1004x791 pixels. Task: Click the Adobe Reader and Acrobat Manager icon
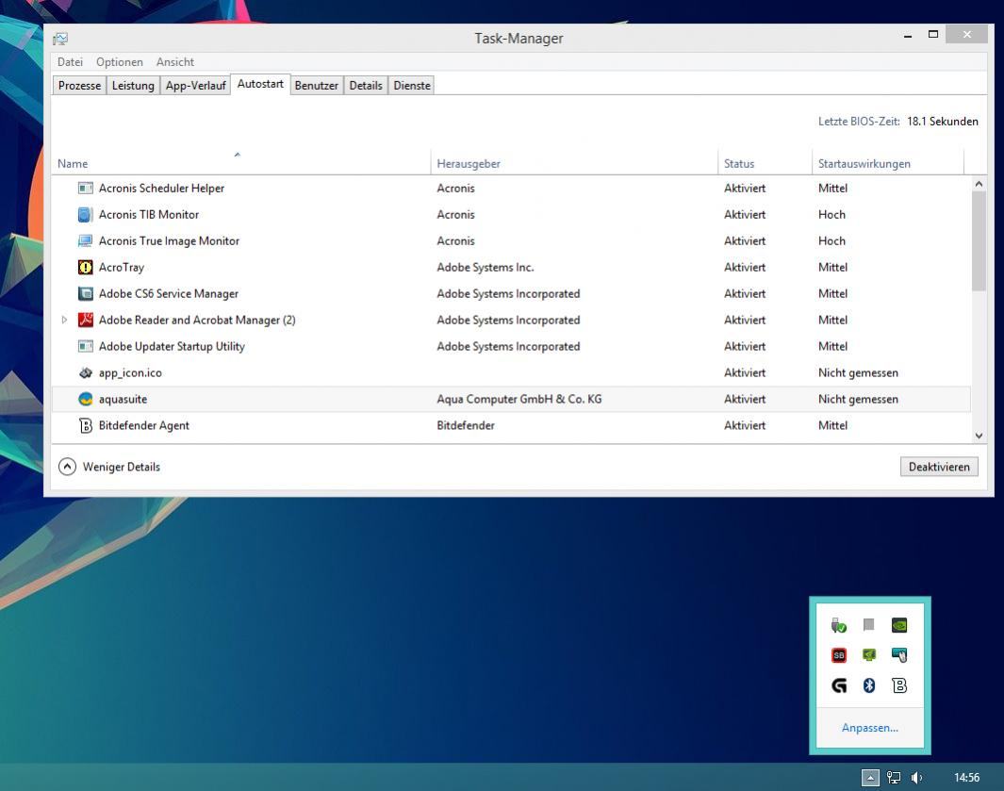click(x=85, y=320)
